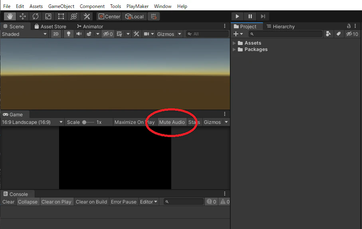
Task: Search by label tag icon in Project
Action: (x=338, y=34)
